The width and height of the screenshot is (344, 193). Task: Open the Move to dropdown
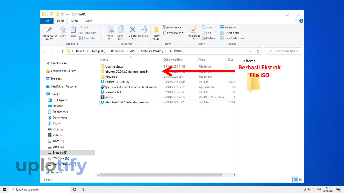pos(110,33)
